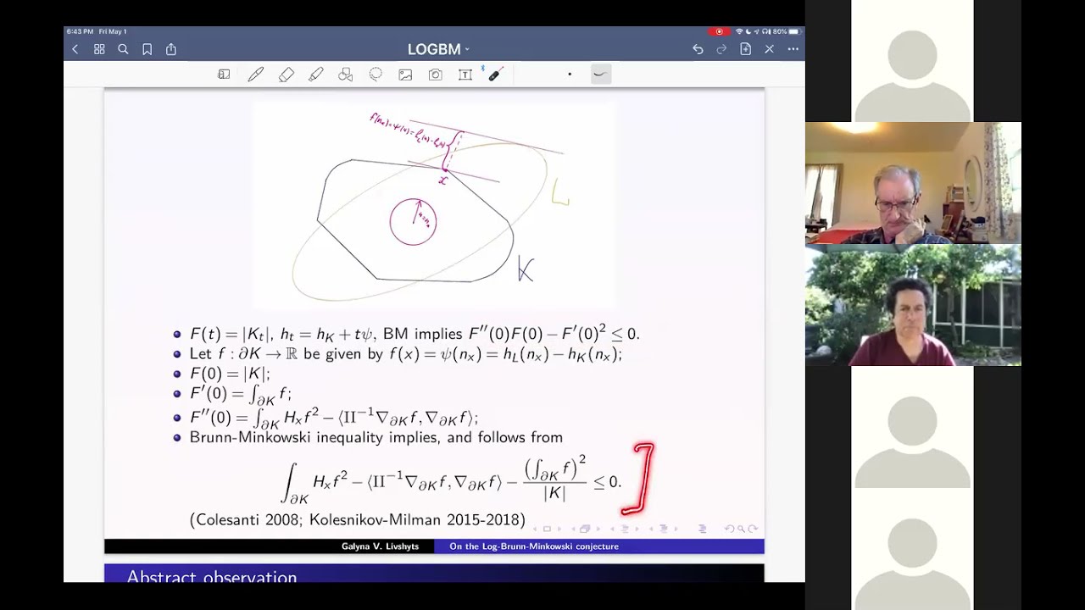Redo the undone stroke
The width and height of the screenshot is (1085, 610).
721,49
